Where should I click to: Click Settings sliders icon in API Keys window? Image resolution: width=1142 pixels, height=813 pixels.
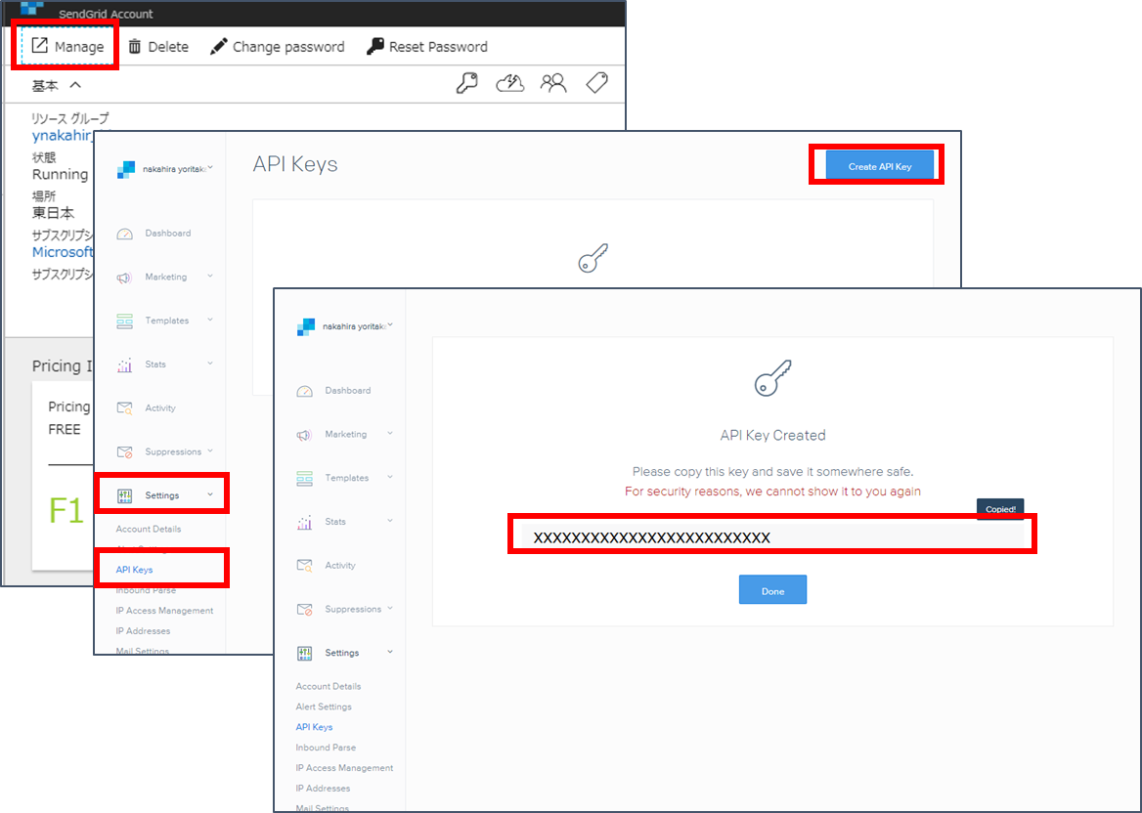(x=124, y=495)
